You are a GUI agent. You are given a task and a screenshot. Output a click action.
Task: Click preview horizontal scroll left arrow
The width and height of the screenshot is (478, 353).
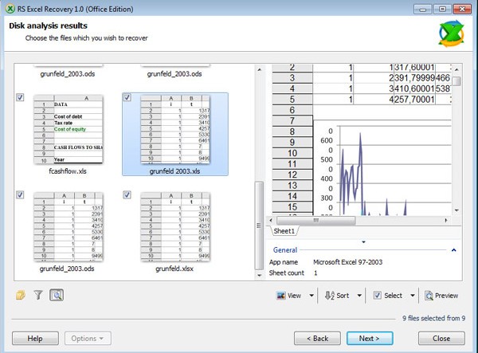(x=271, y=220)
